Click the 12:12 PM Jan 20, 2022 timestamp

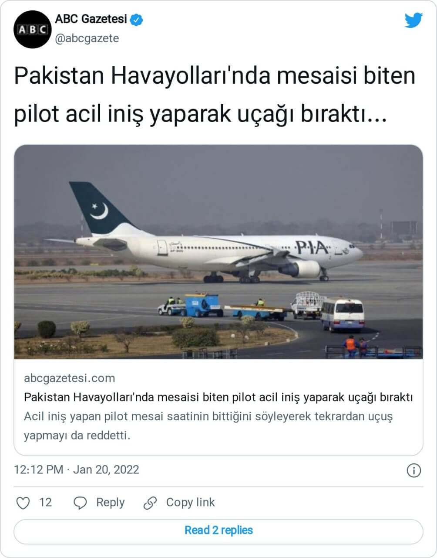[x=77, y=470]
